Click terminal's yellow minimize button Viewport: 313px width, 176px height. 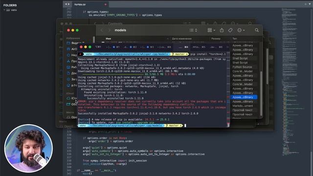coord(86,47)
